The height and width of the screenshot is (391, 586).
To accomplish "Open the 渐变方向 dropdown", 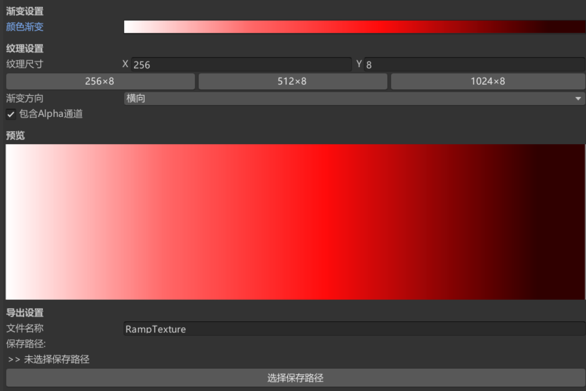I will [355, 98].
